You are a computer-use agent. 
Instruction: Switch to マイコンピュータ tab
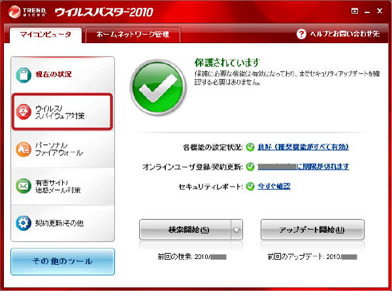(x=46, y=35)
